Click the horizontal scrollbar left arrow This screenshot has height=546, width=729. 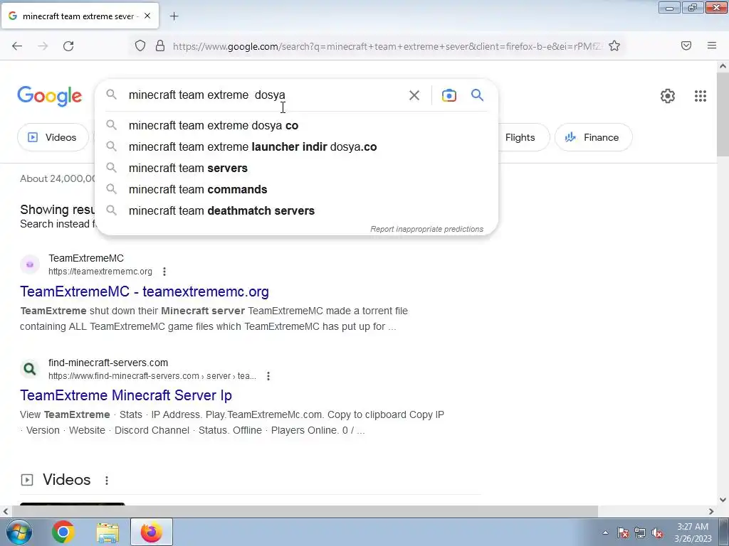[x=6, y=511]
